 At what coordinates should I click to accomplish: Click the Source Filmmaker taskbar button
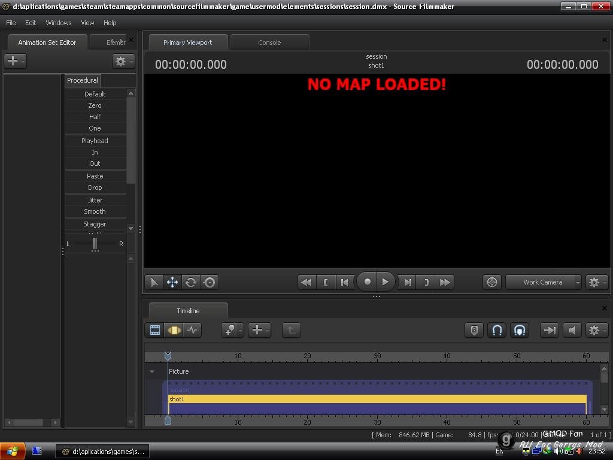[x=102, y=452]
